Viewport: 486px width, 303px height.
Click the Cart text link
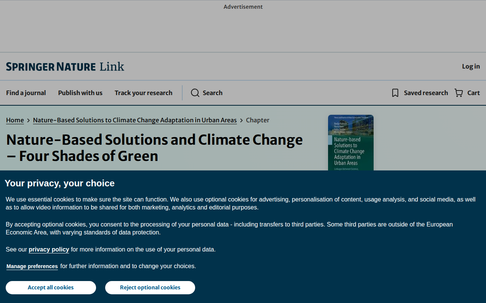click(x=473, y=93)
